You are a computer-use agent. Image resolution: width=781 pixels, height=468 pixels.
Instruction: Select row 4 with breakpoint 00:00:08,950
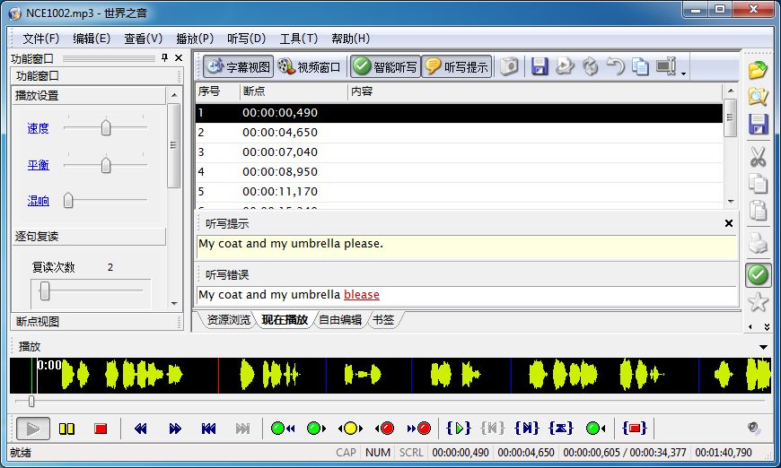tap(459, 172)
